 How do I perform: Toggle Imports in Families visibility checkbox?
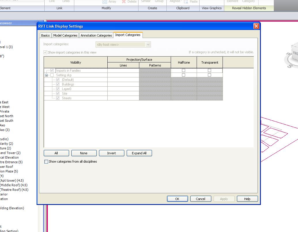[52, 71]
